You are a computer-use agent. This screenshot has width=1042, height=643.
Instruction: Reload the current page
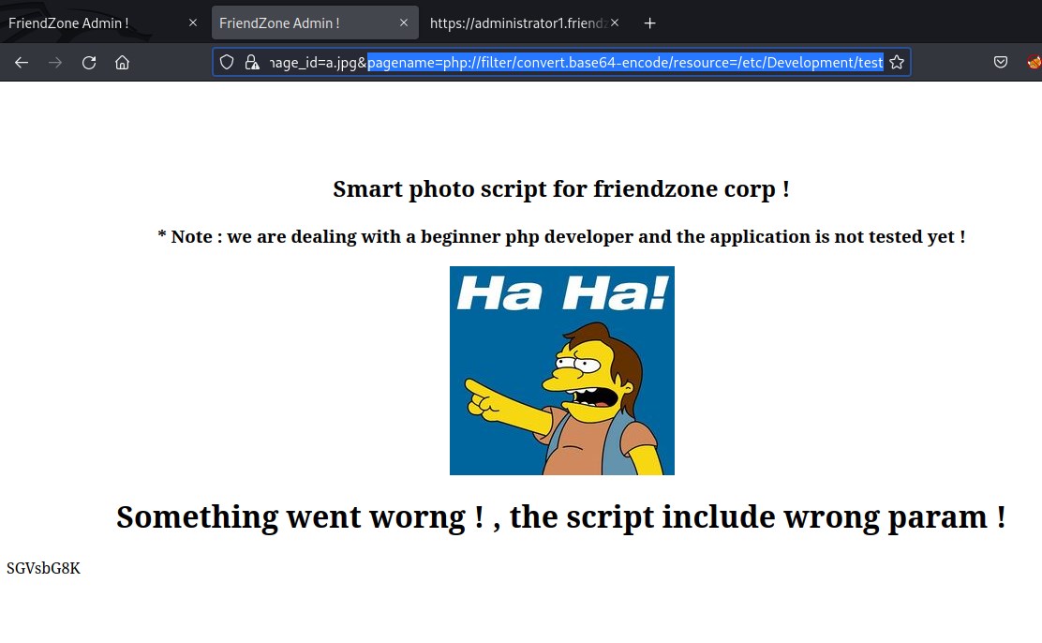pos(89,63)
